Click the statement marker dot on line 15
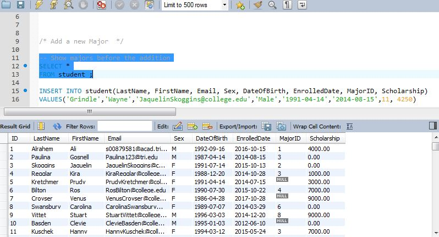The width and height of the screenshot is (439, 237). (x=25, y=90)
